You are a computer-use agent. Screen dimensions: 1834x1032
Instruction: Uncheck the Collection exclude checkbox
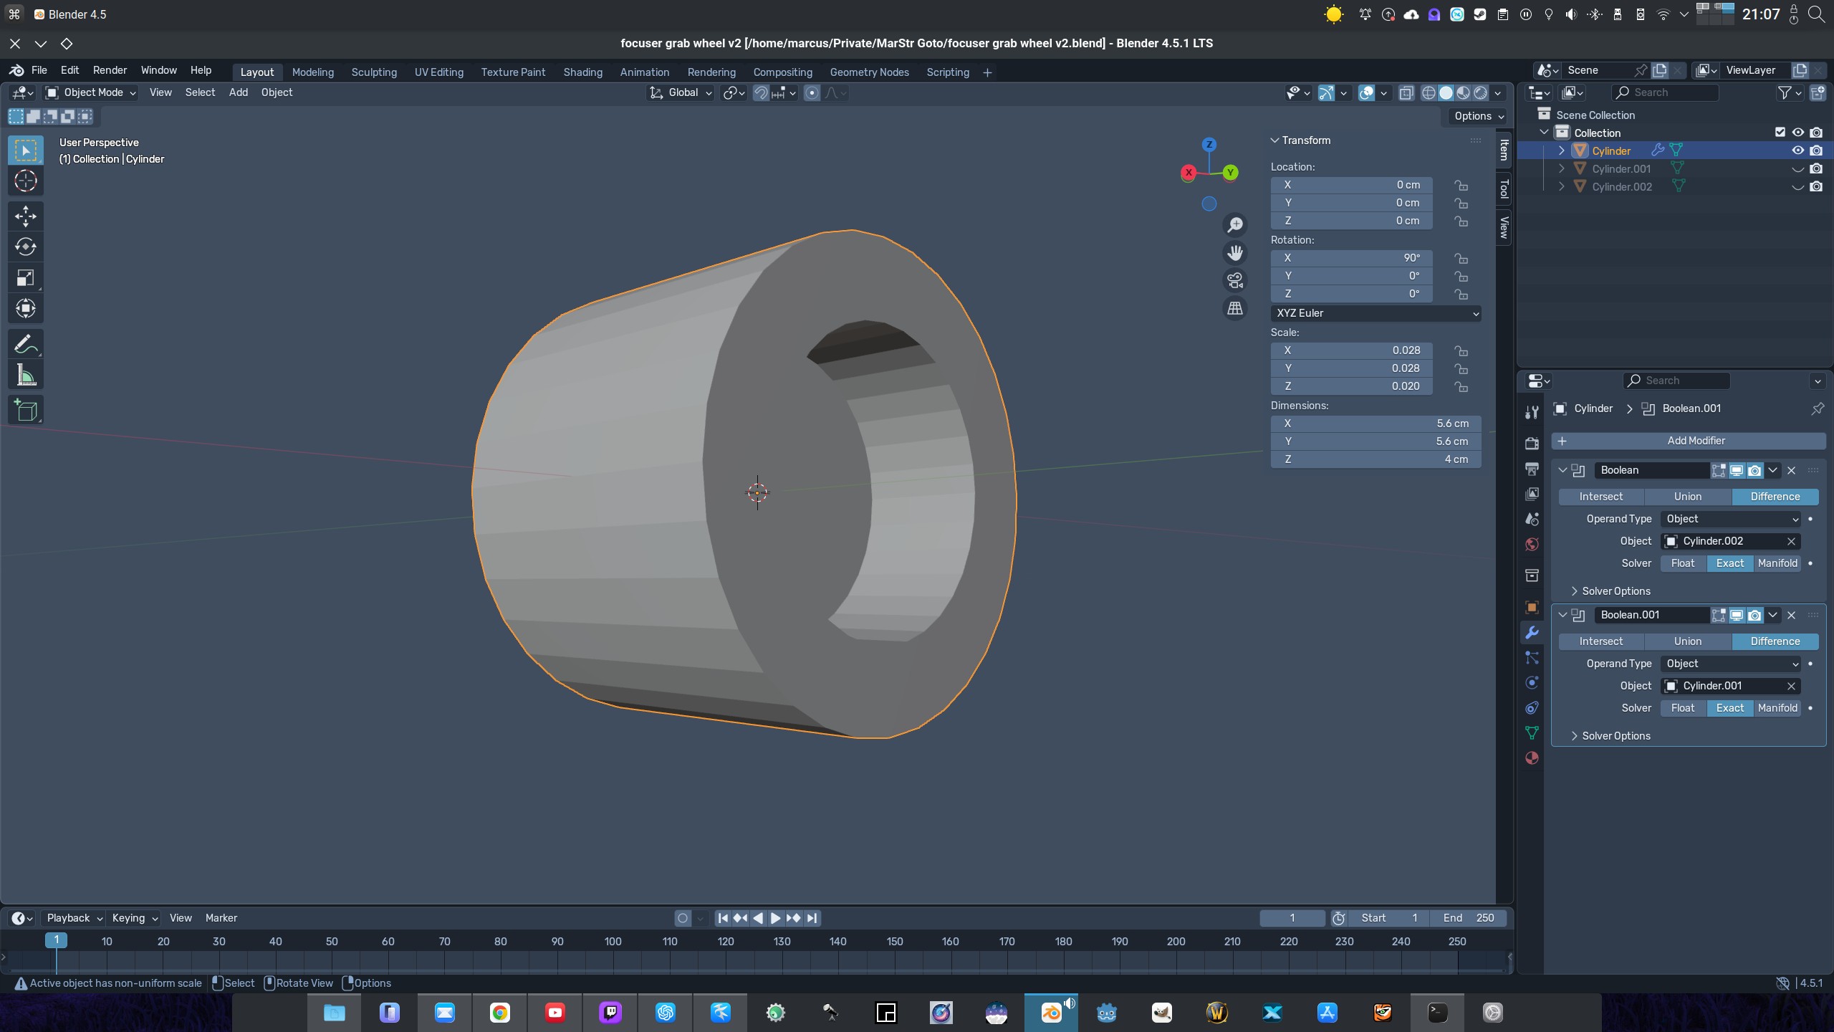click(1780, 133)
